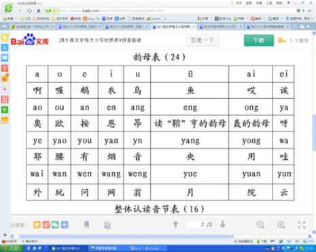The width and height of the screenshot is (316, 252).
Task: Click the download coupon icon beside 下载
Action: tap(281, 41)
